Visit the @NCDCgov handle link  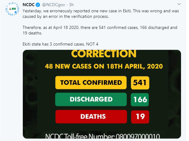(54, 5)
